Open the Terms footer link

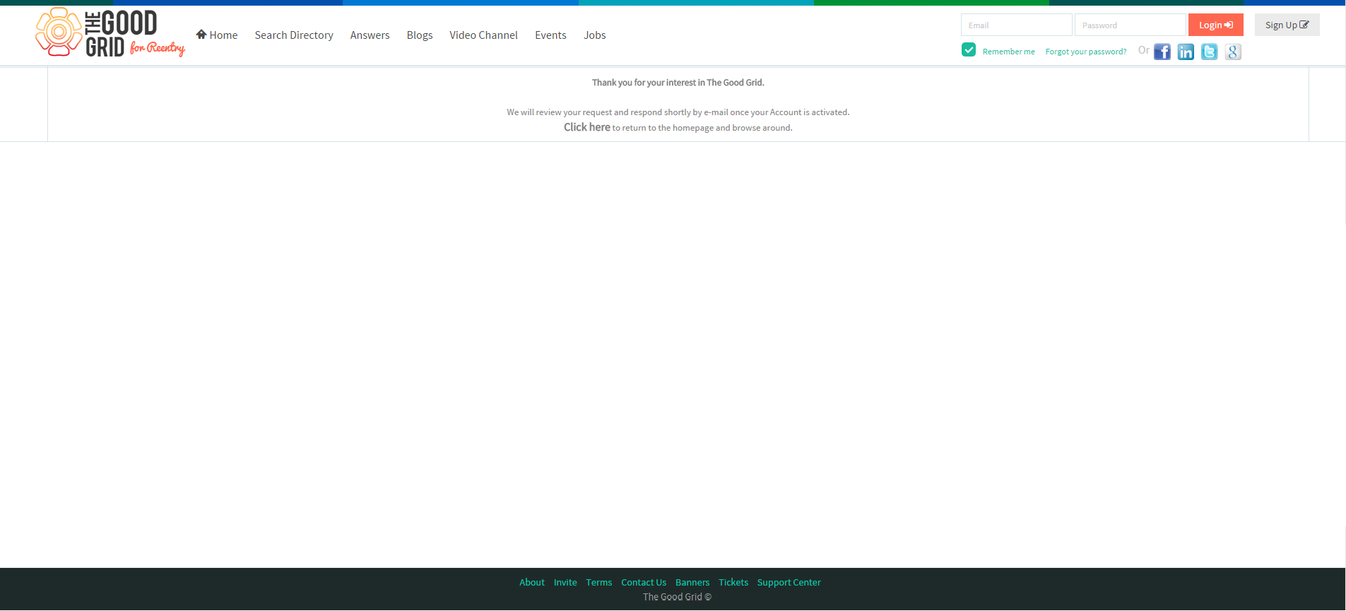click(x=598, y=582)
